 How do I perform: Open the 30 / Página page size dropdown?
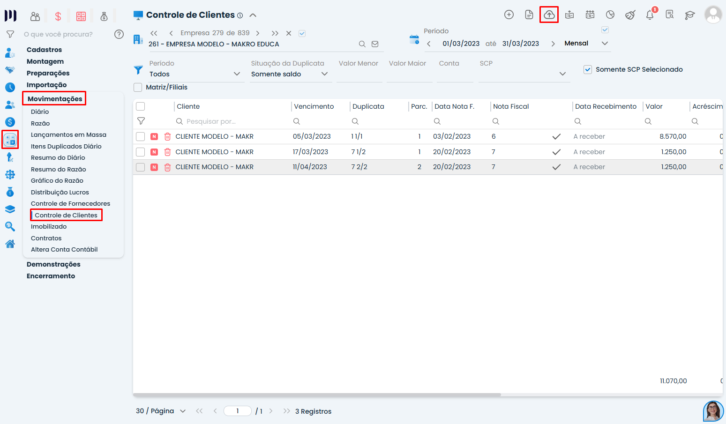pos(161,411)
